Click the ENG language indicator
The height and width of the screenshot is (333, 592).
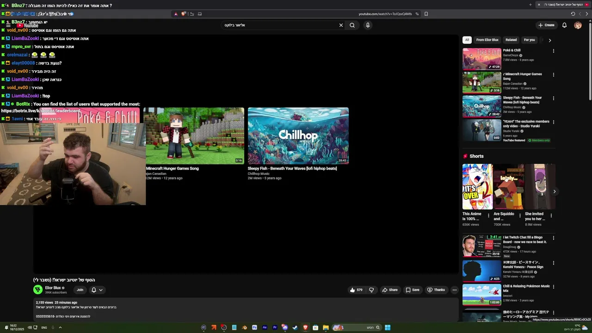pyautogui.click(x=44, y=327)
